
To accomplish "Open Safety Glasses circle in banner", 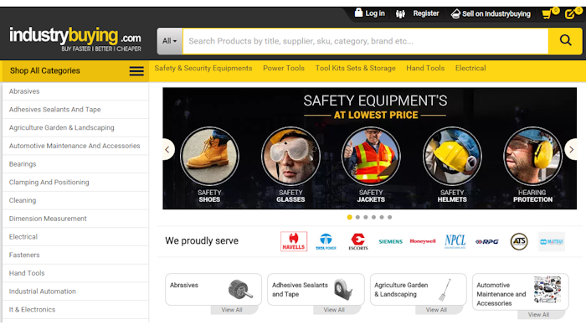I will coord(290,157).
